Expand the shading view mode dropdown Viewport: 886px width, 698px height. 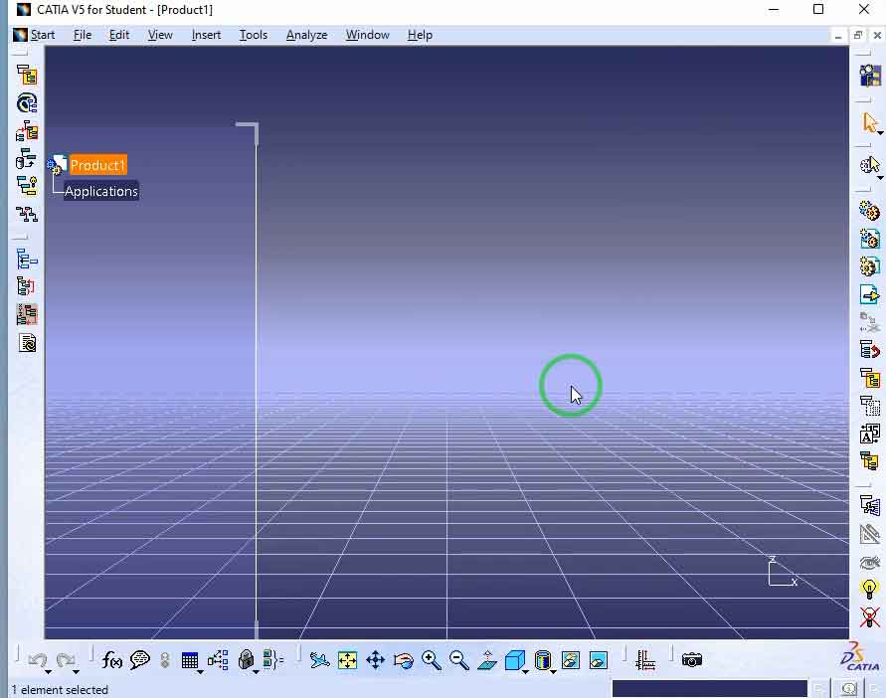point(553,671)
